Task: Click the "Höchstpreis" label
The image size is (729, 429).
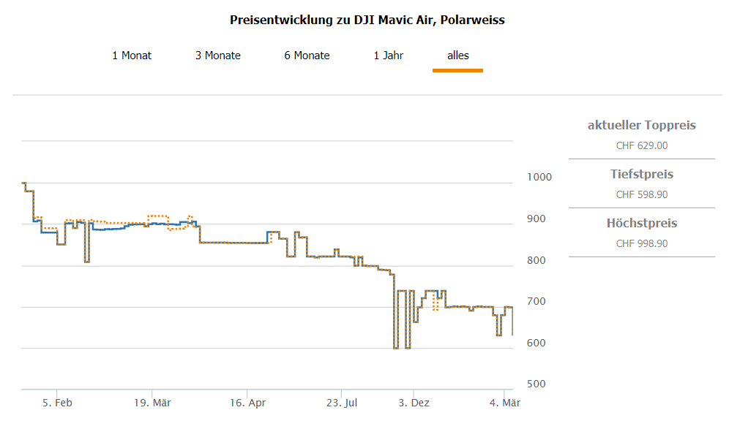Action: (642, 224)
